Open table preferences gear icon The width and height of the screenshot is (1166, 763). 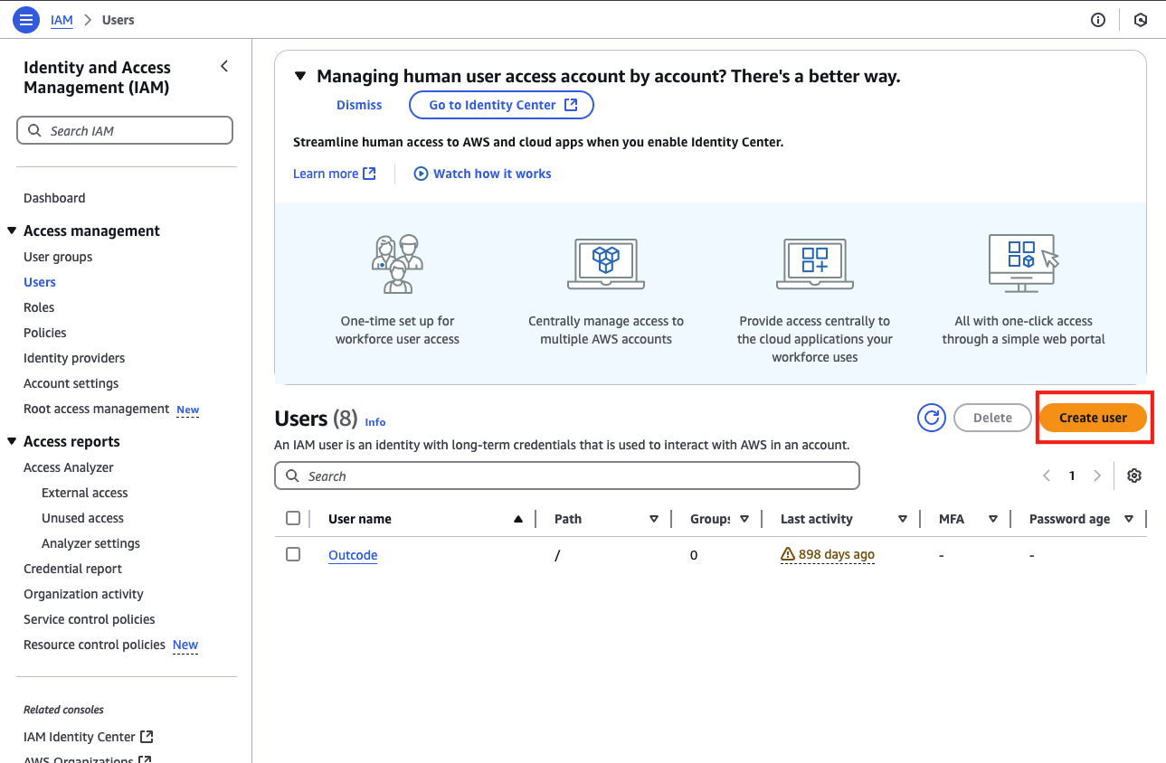tap(1134, 476)
